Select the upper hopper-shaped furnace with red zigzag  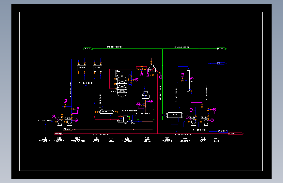(152, 69)
